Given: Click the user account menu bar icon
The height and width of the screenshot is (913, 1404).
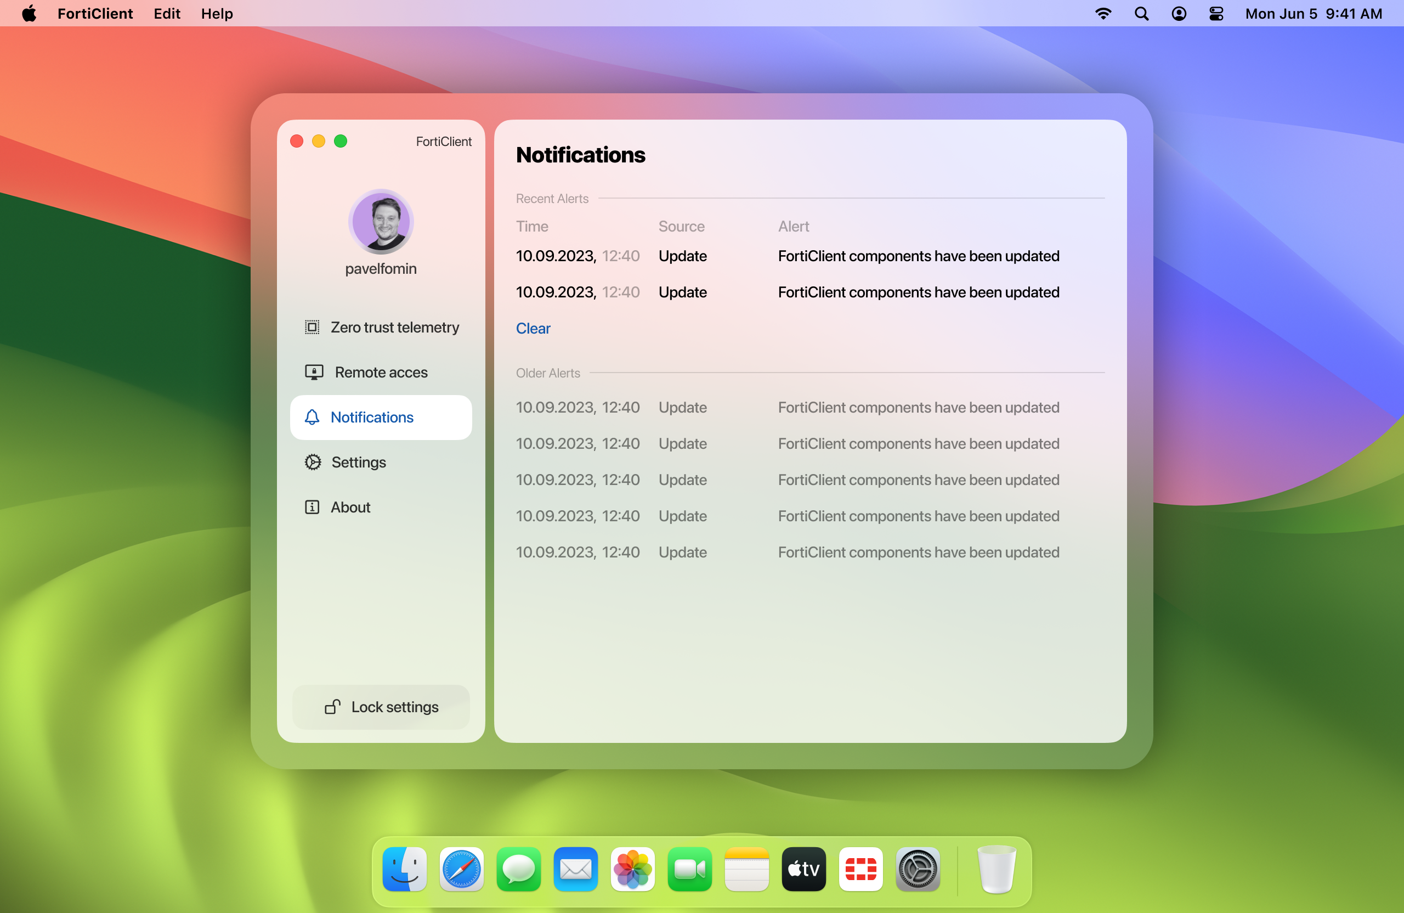Looking at the screenshot, I should click(1179, 14).
